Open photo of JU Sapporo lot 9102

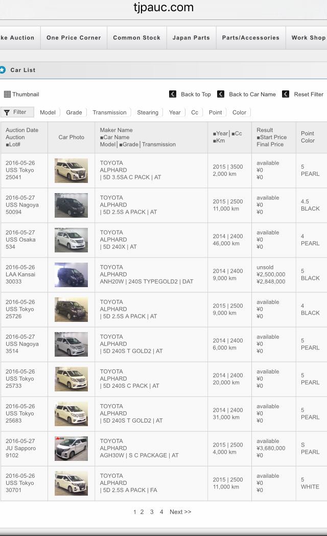(x=71, y=449)
